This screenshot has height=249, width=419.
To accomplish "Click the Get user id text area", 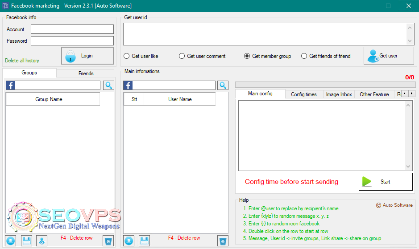I will [x=265, y=34].
